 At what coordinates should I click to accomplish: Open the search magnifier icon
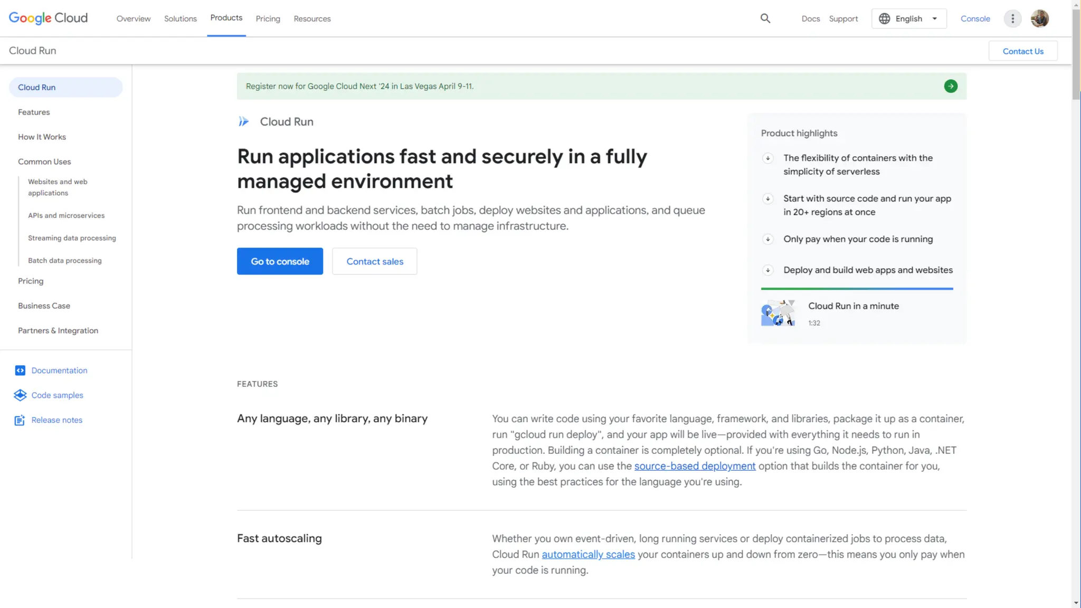(x=765, y=18)
